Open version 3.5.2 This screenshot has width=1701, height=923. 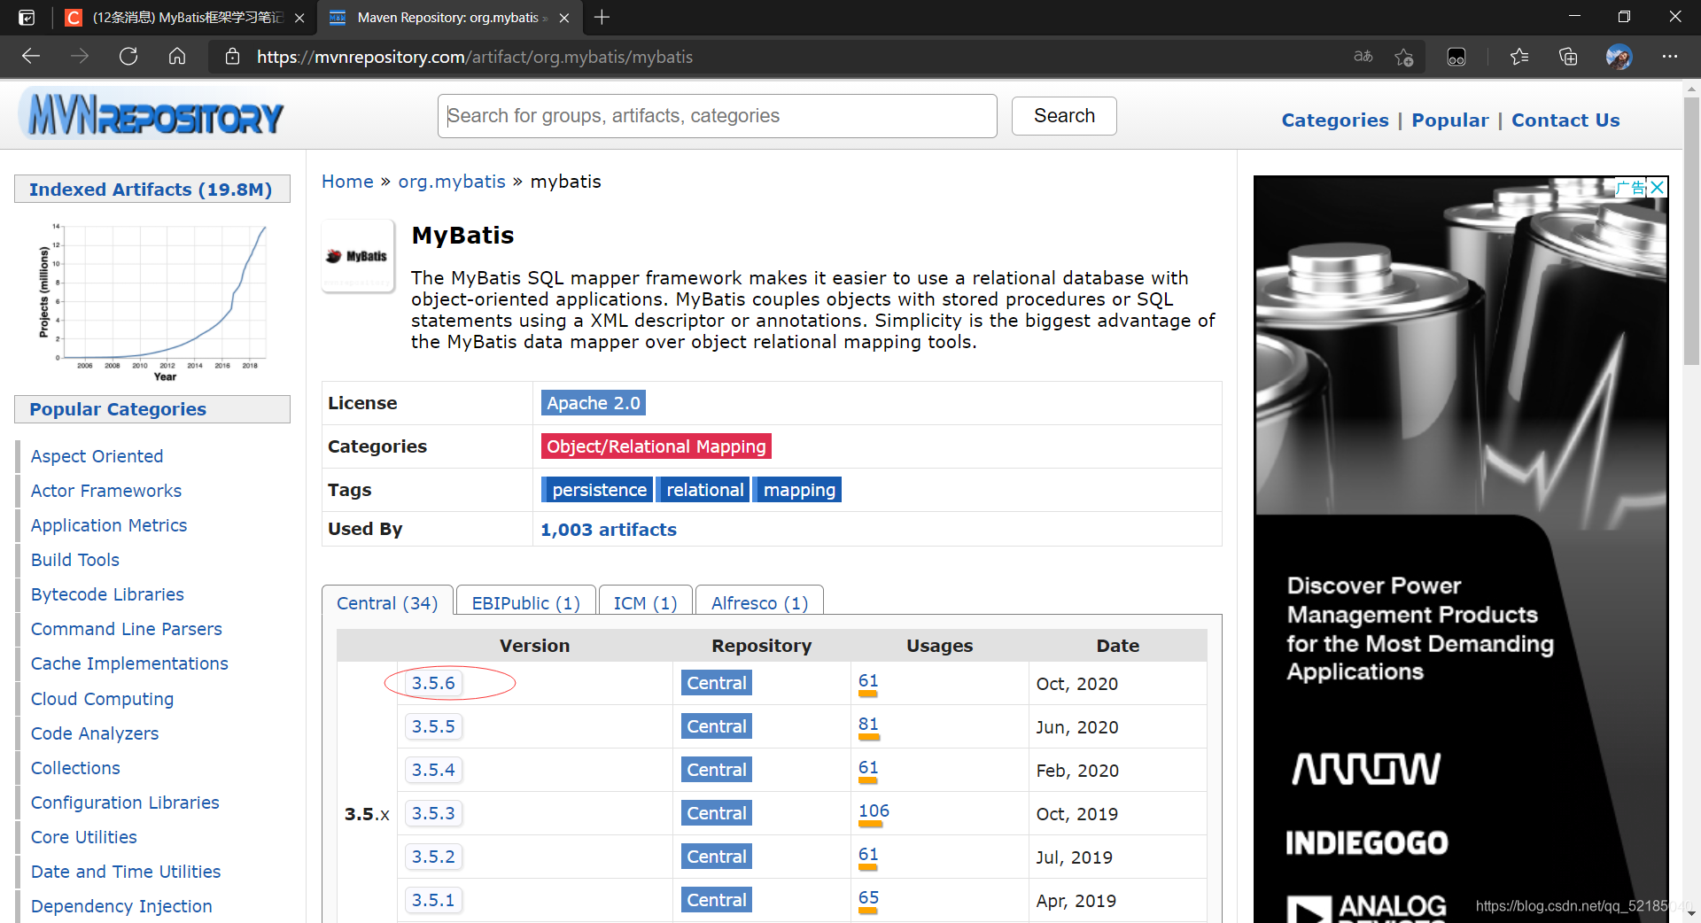point(433,857)
